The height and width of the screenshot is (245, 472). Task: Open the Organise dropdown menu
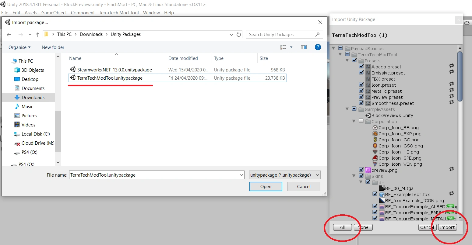(x=19, y=47)
